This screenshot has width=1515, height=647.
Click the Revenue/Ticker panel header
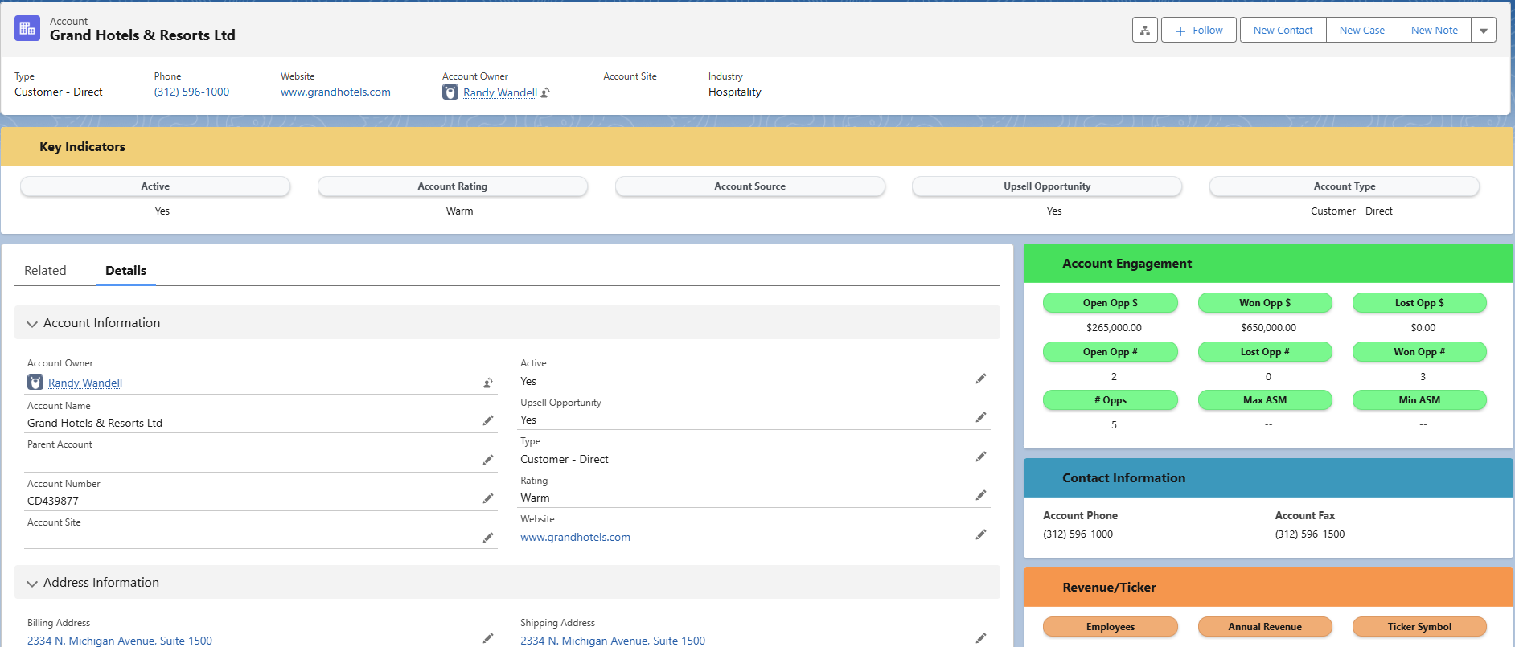pyautogui.click(x=1268, y=588)
